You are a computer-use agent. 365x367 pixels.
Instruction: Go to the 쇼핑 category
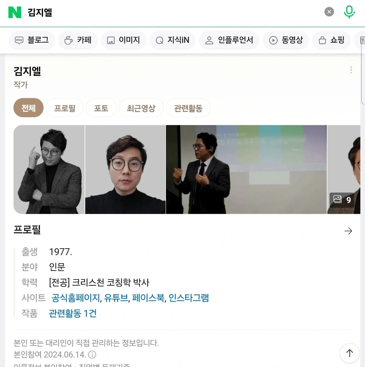pos(331,40)
